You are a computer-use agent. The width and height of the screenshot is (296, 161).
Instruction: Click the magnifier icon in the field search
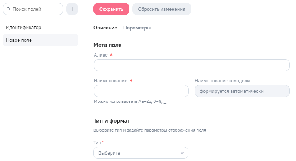[x=9, y=9]
